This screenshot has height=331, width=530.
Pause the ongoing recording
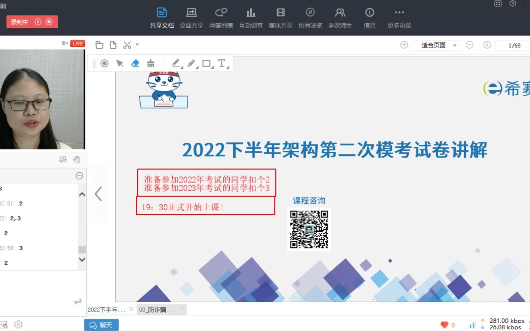pyautogui.click(x=38, y=21)
